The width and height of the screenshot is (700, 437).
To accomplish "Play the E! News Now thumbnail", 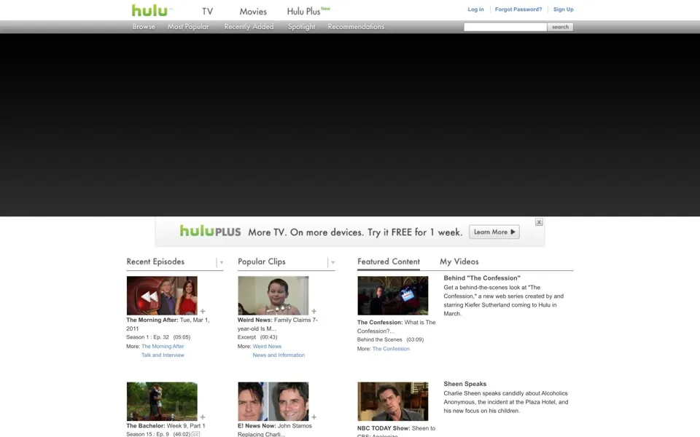I will click(x=273, y=401).
